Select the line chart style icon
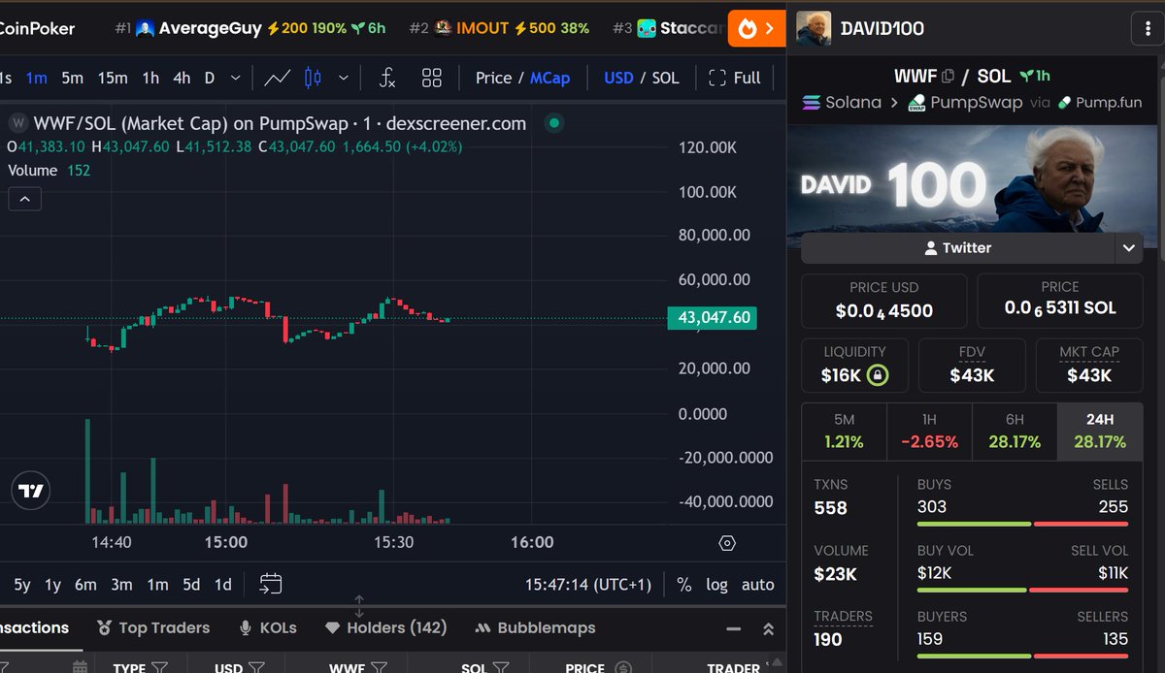Viewport: 1165px width, 673px height. coord(278,78)
